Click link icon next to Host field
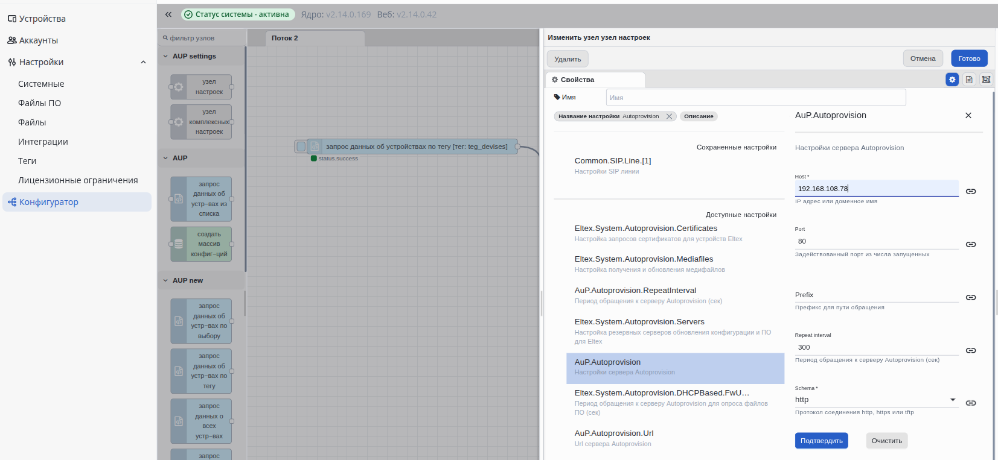This screenshot has height=460, width=998. tap(971, 191)
